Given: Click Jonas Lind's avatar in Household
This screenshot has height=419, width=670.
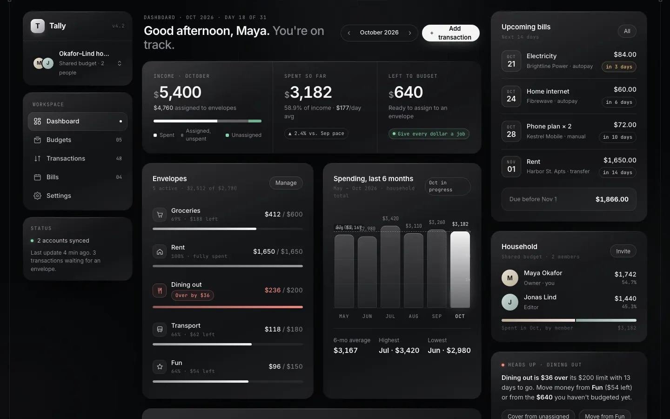Looking at the screenshot, I should [x=510, y=302].
